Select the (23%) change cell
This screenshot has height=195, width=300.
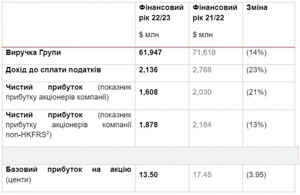[x=256, y=70]
